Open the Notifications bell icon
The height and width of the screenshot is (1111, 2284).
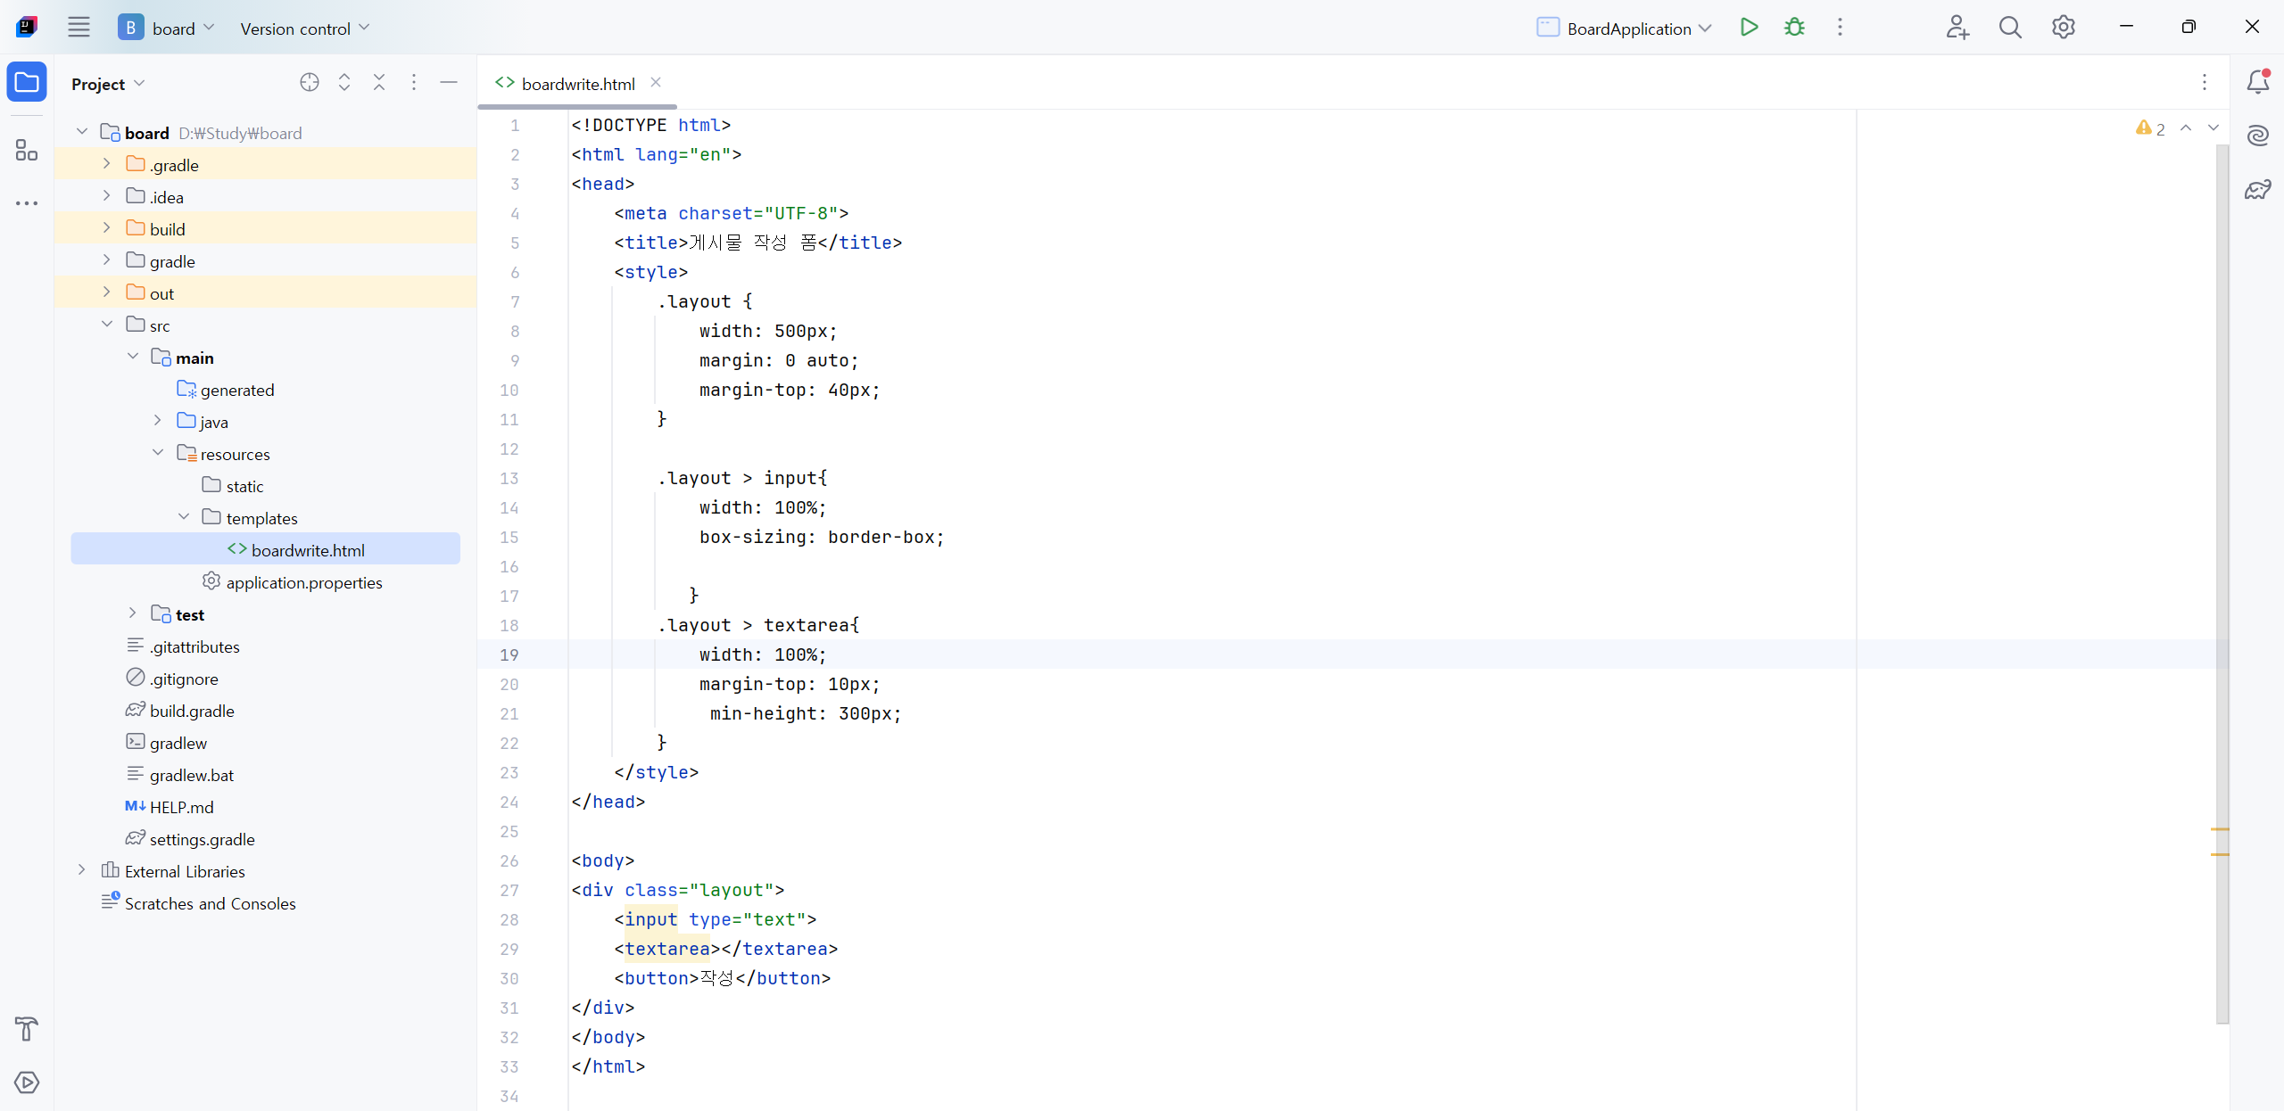(x=2257, y=82)
